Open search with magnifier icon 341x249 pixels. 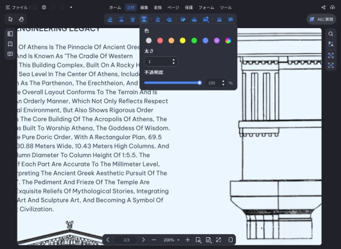tap(331, 34)
